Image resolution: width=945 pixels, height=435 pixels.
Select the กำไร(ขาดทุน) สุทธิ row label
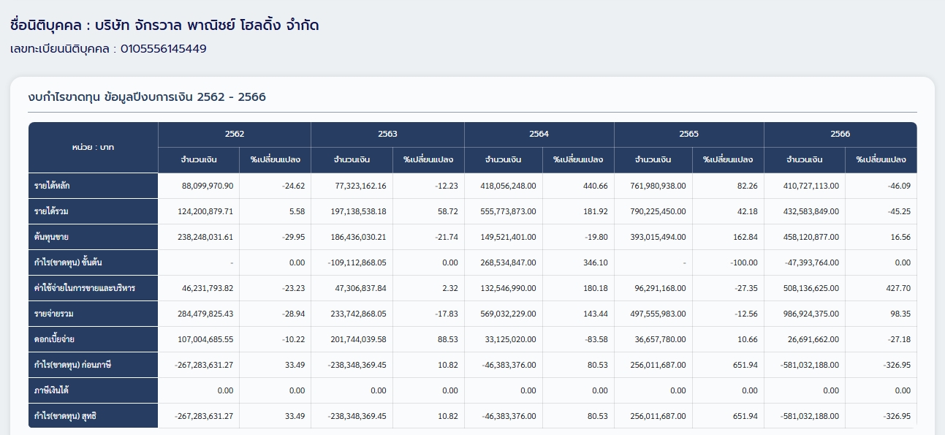pyautogui.click(x=65, y=416)
